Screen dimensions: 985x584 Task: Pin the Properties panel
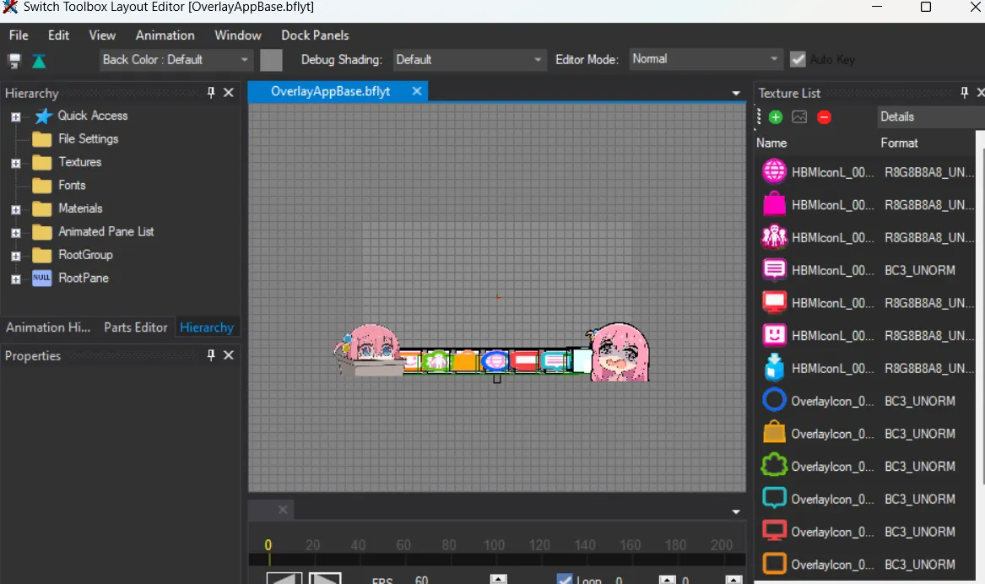[x=211, y=355]
